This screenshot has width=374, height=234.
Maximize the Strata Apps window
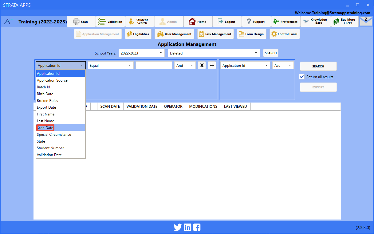(x=357, y=5)
